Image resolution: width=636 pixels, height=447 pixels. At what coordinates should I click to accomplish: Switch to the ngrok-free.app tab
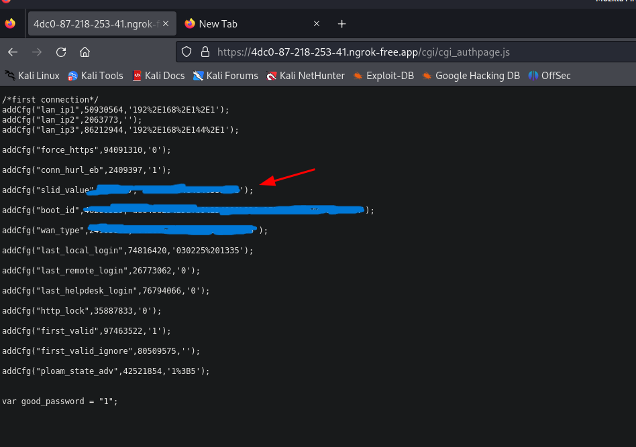102,24
